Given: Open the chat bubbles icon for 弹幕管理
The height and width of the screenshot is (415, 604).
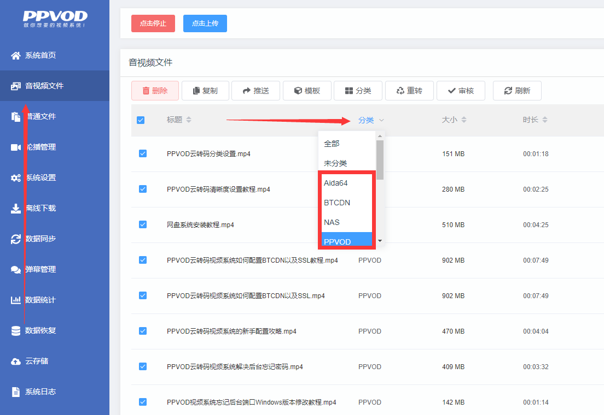Looking at the screenshot, I should tap(16, 269).
